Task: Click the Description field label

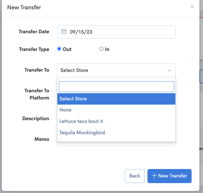Action: 36,119
